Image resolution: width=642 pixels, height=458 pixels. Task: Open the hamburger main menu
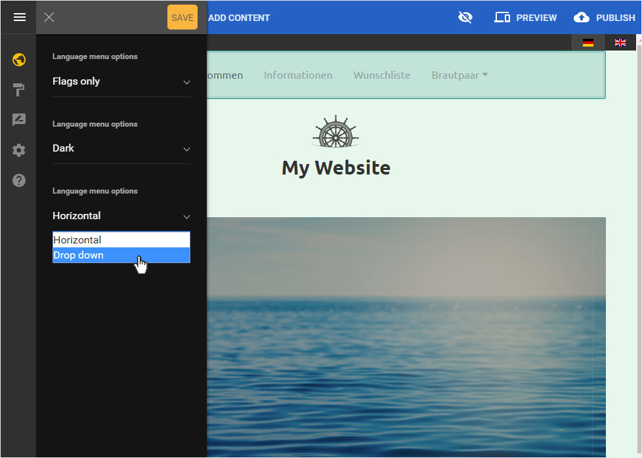point(19,17)
